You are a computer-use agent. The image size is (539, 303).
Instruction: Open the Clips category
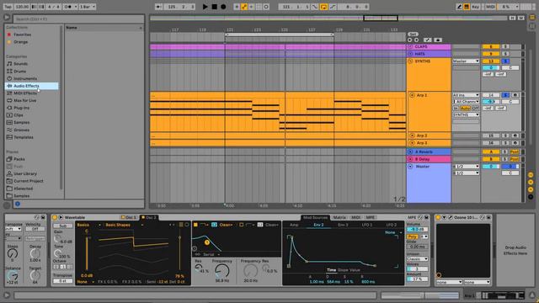point(19,115)
